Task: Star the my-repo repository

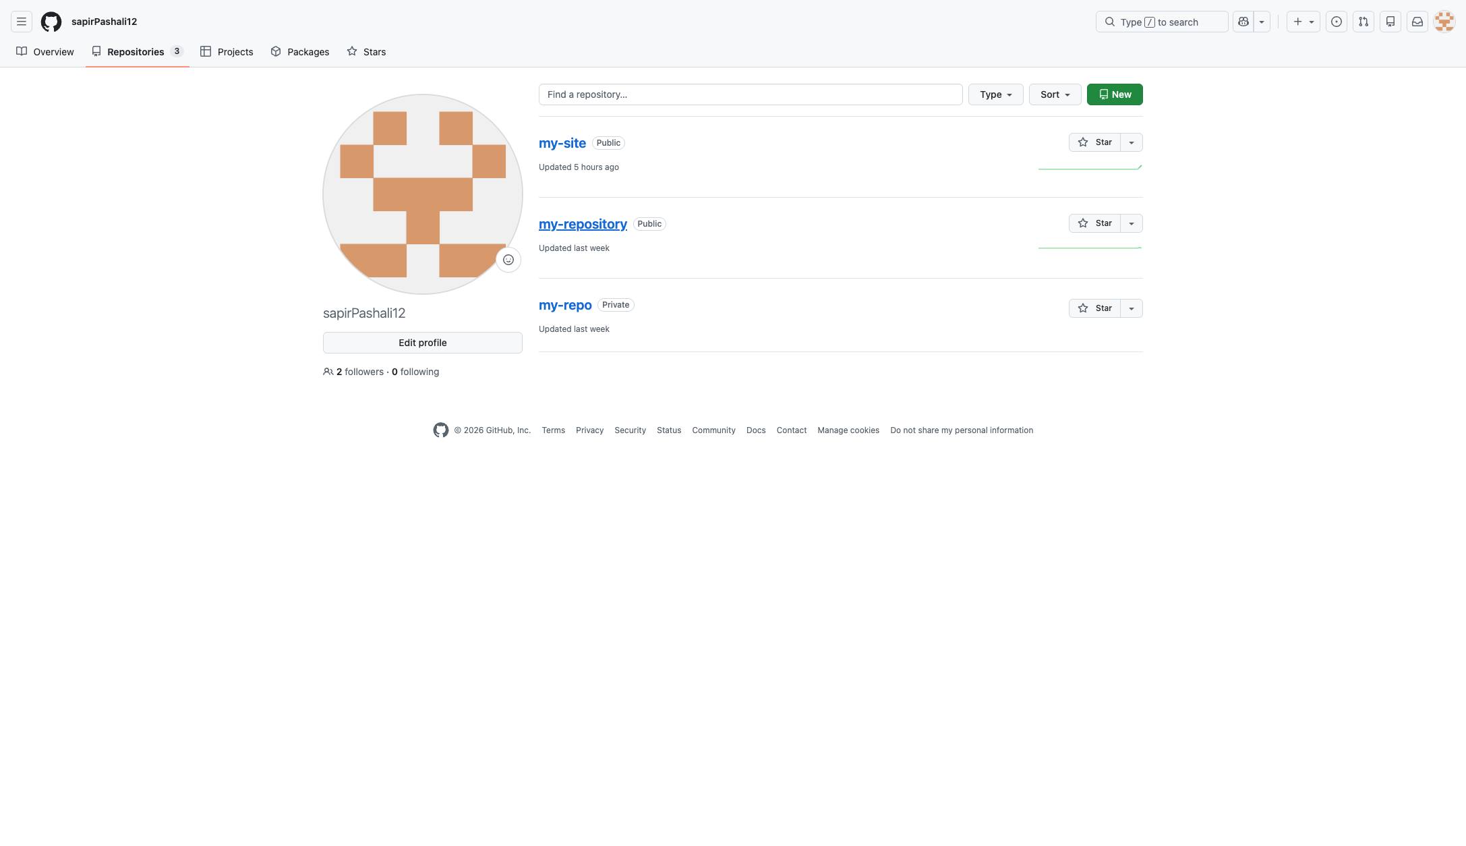Action: click(x=1094, y=308)
